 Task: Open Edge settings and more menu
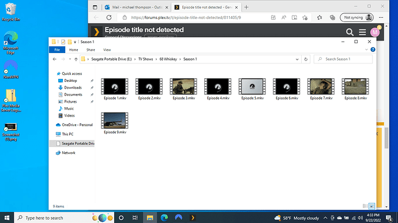point(381,17)
